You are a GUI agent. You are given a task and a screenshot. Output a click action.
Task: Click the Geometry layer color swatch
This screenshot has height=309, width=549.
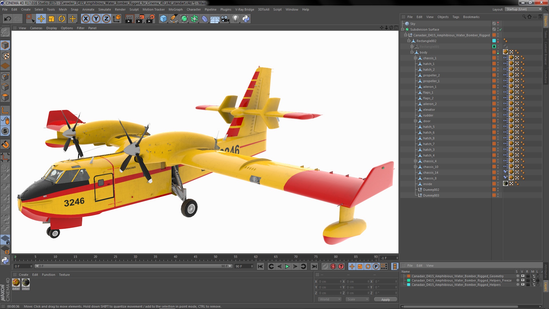[409, 276]
